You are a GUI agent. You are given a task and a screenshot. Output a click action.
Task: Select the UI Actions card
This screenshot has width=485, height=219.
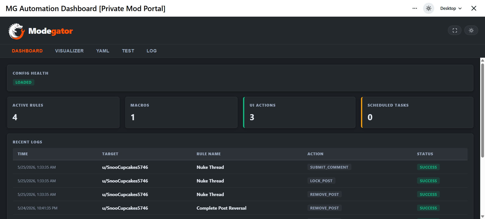point(299,112)
